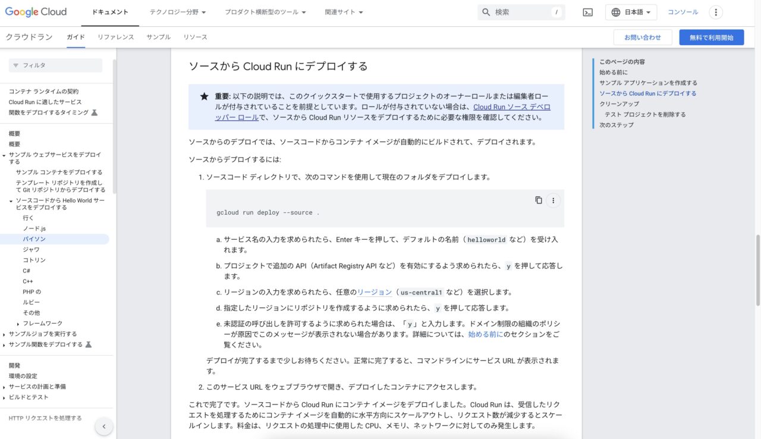761x439 pixels.
Task: Click the リージョン link in step c
Action: (375, 292)
